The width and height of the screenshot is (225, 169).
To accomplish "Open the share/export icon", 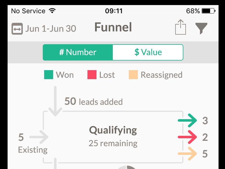I will 180,27.
